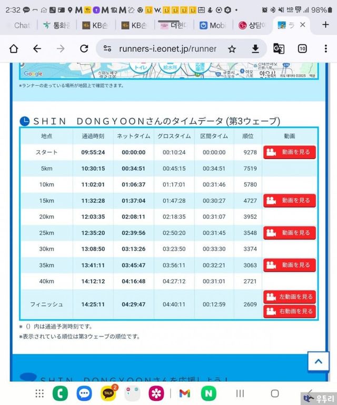Select the 15km rank 4727
The height and width of the screenshot is (405, 337).
tap(250, 201)
